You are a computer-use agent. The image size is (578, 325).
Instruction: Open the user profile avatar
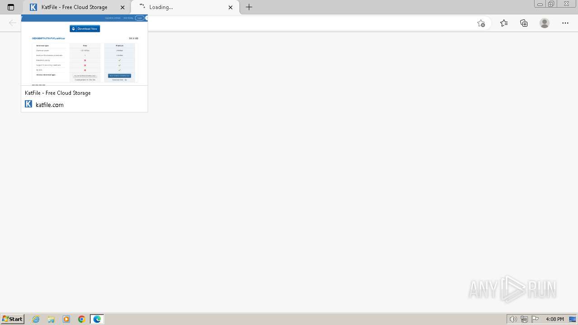[545, 23]
